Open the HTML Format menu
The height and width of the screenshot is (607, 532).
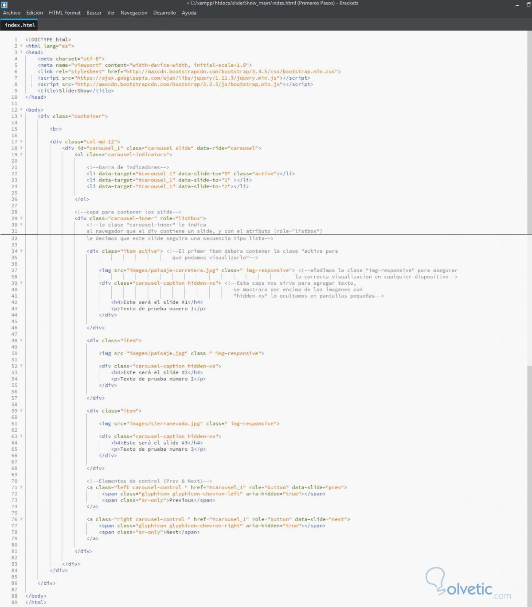tap(65, 13)
